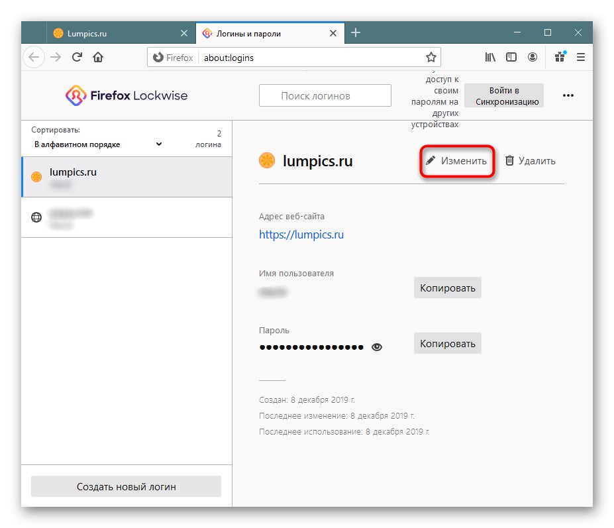Click Войти в Синхронизацию button
The height and width of the screenshot is (528, 614).
504,95
